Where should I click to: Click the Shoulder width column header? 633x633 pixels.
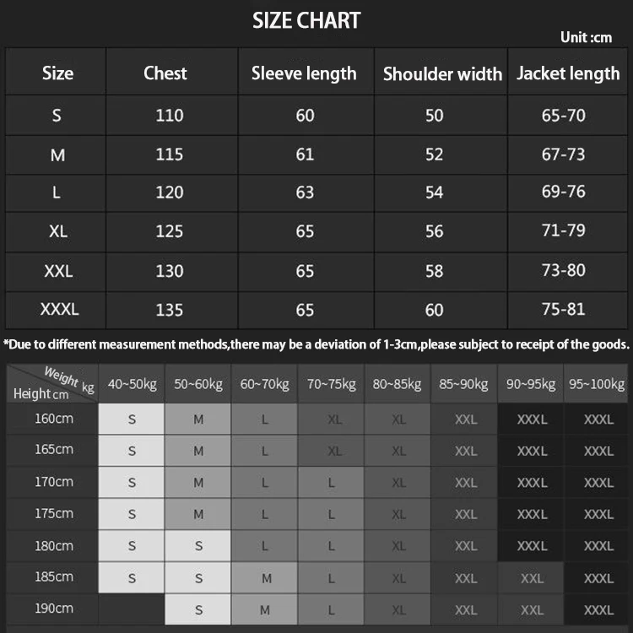click(x=442, y=74)
